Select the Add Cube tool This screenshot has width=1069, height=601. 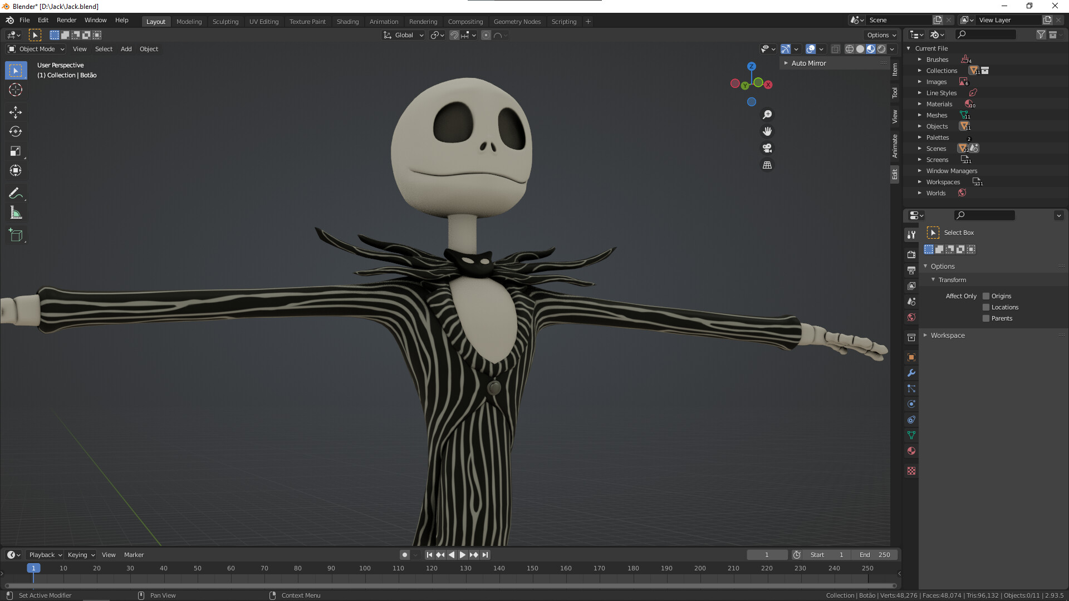pos(16,235)
